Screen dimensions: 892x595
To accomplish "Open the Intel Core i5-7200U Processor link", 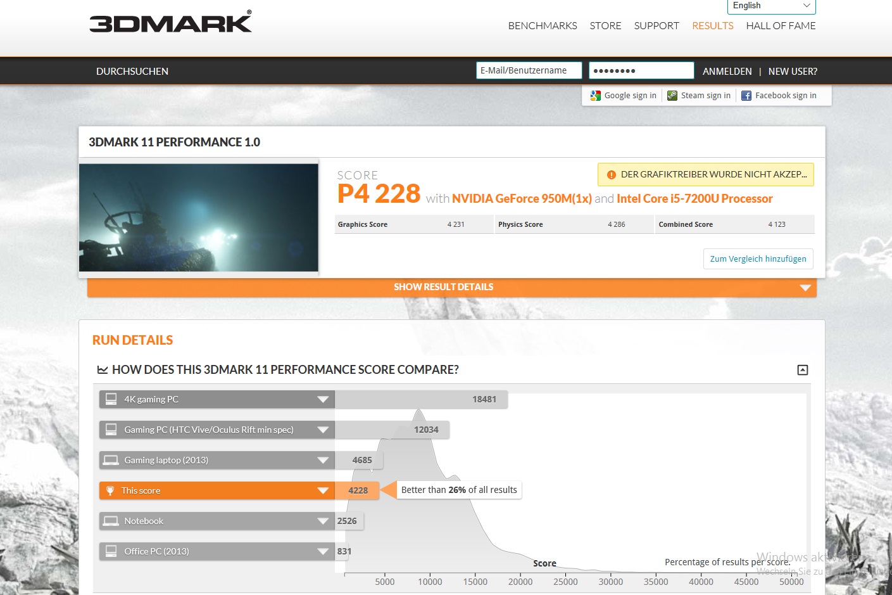I will coord(695,199).
